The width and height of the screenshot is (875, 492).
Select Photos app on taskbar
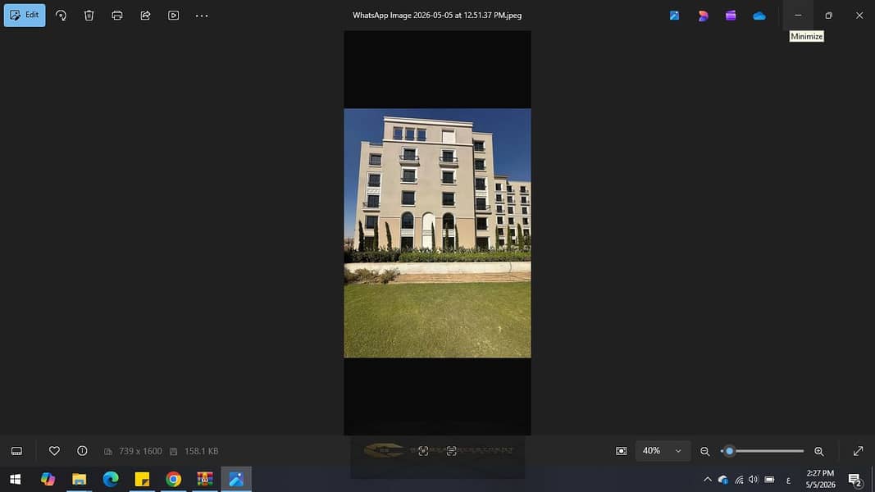(x=236, y=479)
